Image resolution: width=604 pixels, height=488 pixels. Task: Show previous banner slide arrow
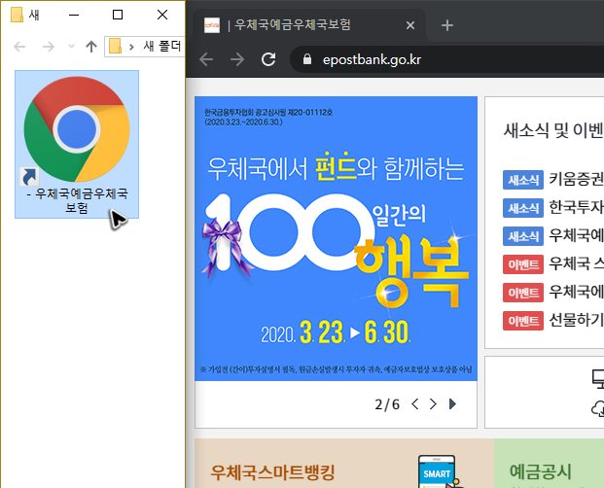tap(415, 404)
